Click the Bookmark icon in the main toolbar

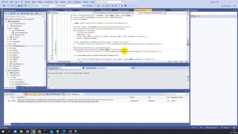click(x=126, y=6)
